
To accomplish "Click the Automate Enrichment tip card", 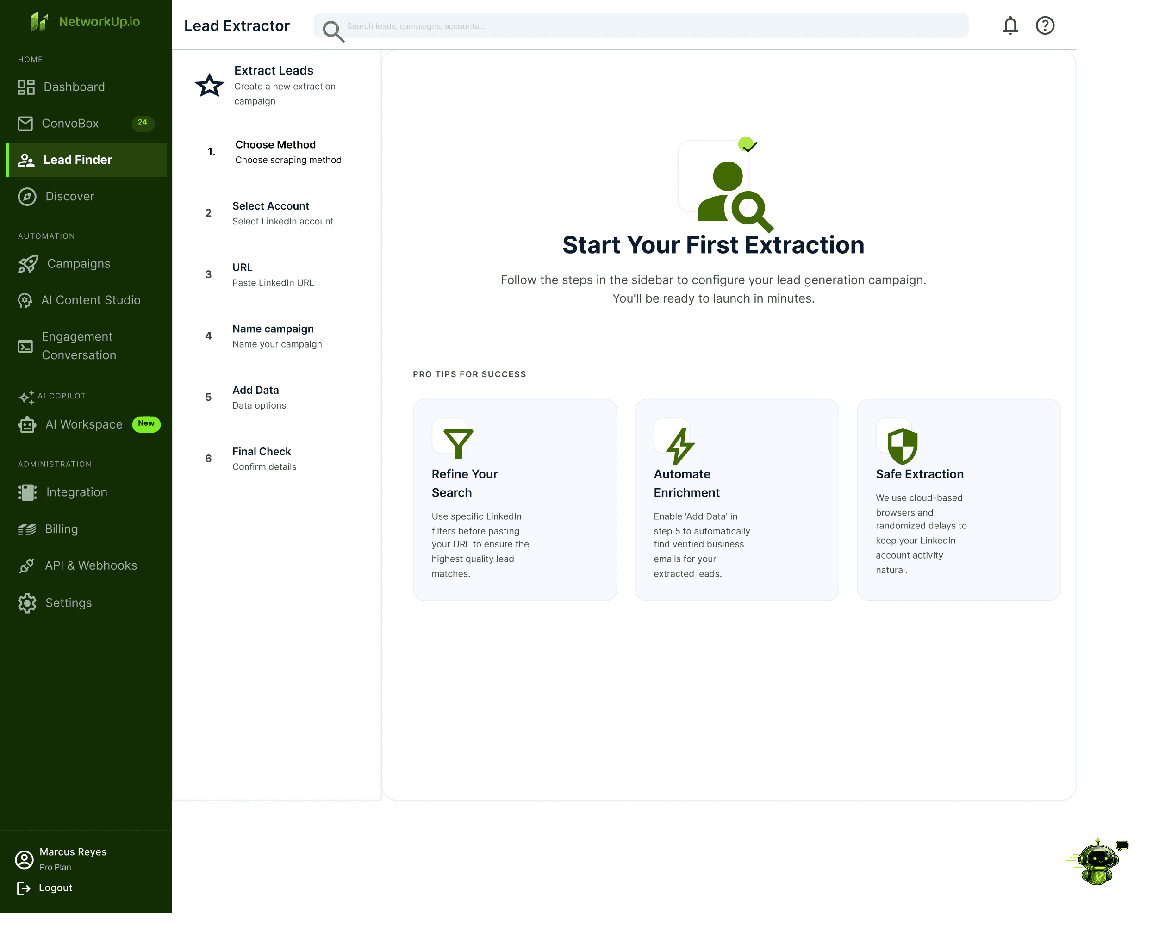I will click(x=736, y=500).
